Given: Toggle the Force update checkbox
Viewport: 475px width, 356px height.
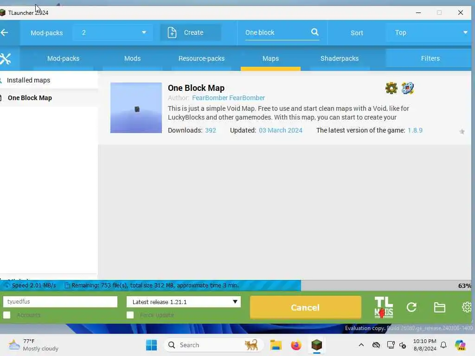Looking at the screenshot, I should coord(130,315).
